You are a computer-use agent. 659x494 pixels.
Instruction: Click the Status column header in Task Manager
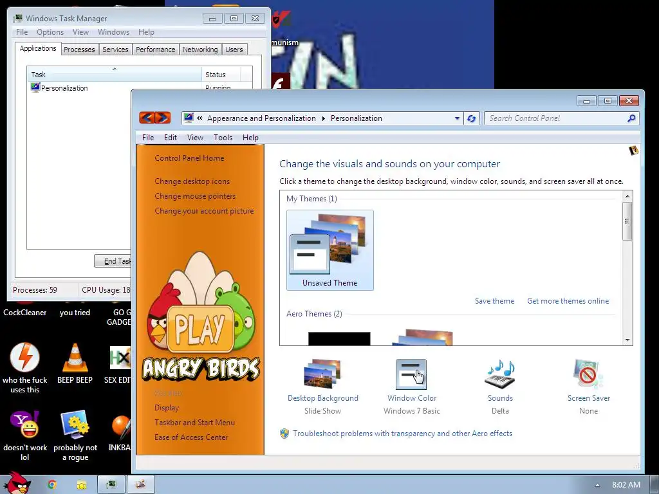pyautogui.click(x=221, y=75)
